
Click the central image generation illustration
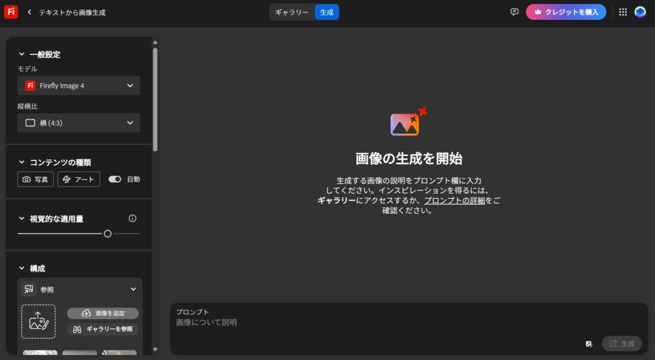408,122
